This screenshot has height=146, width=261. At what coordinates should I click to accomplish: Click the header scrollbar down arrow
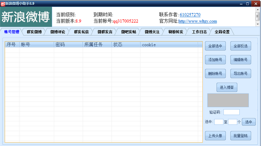tap(257, 24)
